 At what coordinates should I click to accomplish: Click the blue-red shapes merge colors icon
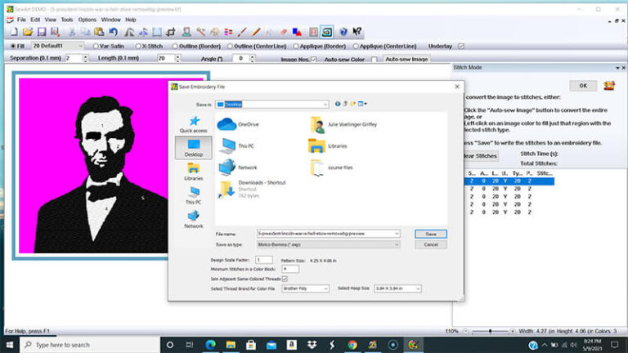pyautogui.click(x=297, y=32)
